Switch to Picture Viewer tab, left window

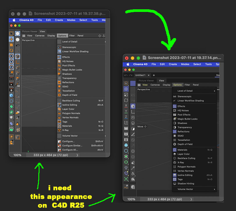pyautogui.click(x=30, y=31)
